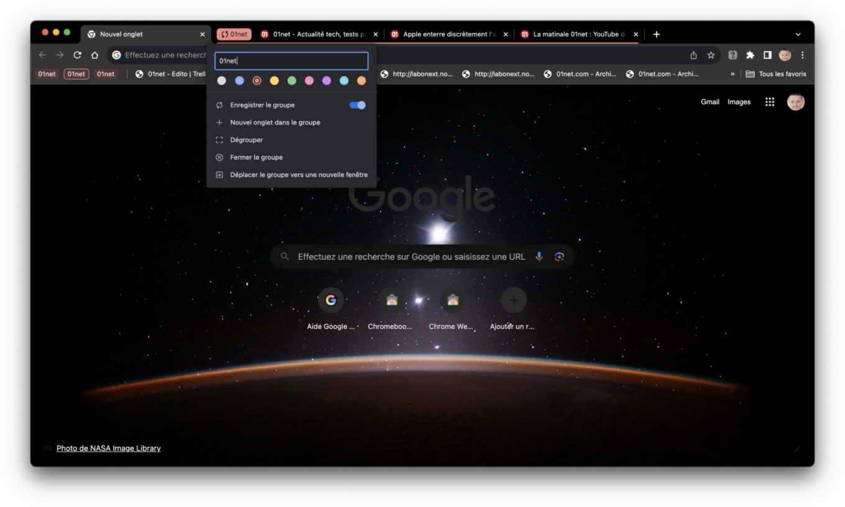Go forward with the forward arrow

point(60,55)
